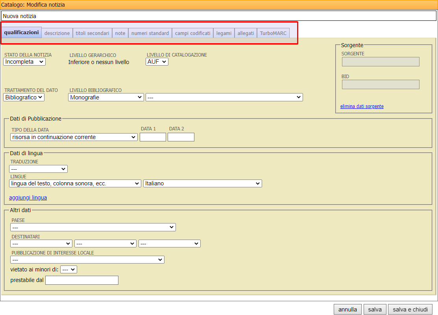The image size is (438, 315).
Task: Expand the Paese dropdown
Action: pyautogui.click(x=93, y=227)
